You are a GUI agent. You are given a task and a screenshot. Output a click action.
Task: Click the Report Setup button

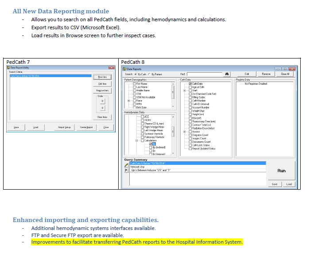64,127
